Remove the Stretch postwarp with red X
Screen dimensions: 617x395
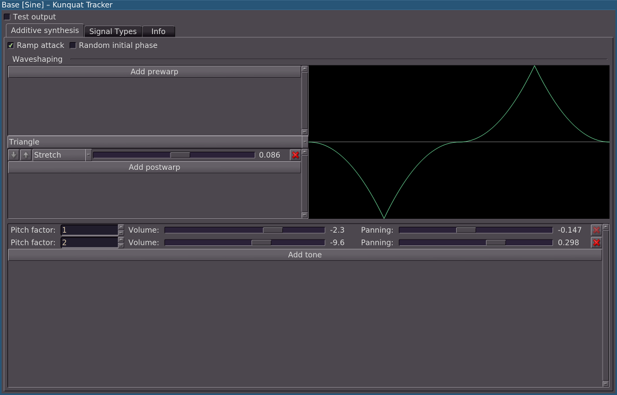click(x=295, y=155)
